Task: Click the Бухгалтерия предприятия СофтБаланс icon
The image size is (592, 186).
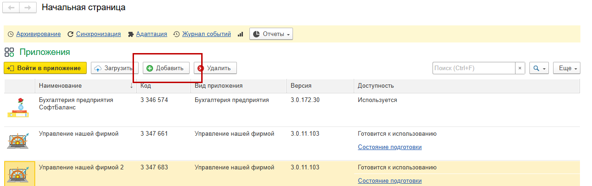Action: pos(19,108)
